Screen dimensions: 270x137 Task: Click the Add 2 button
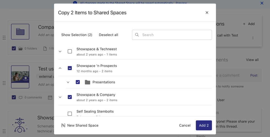(x=204, y=125)
